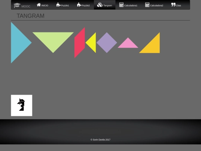Click the cubes icon for Tangram

point(100,5)
